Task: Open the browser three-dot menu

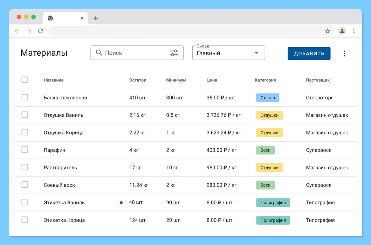Action: tap(354, 31)
